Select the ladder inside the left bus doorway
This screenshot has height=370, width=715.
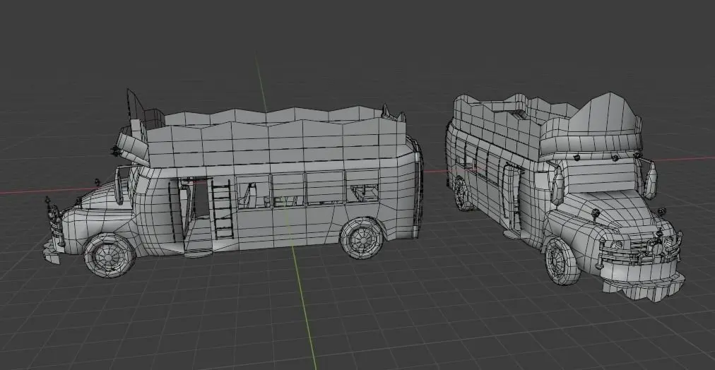coord(223,209)
